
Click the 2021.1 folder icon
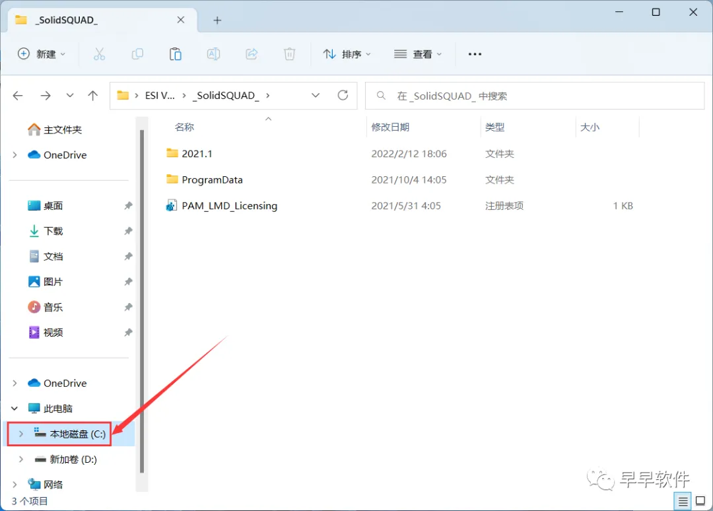coord(172,153)
